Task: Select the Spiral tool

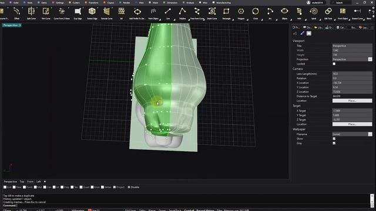Action: (314, 13)
